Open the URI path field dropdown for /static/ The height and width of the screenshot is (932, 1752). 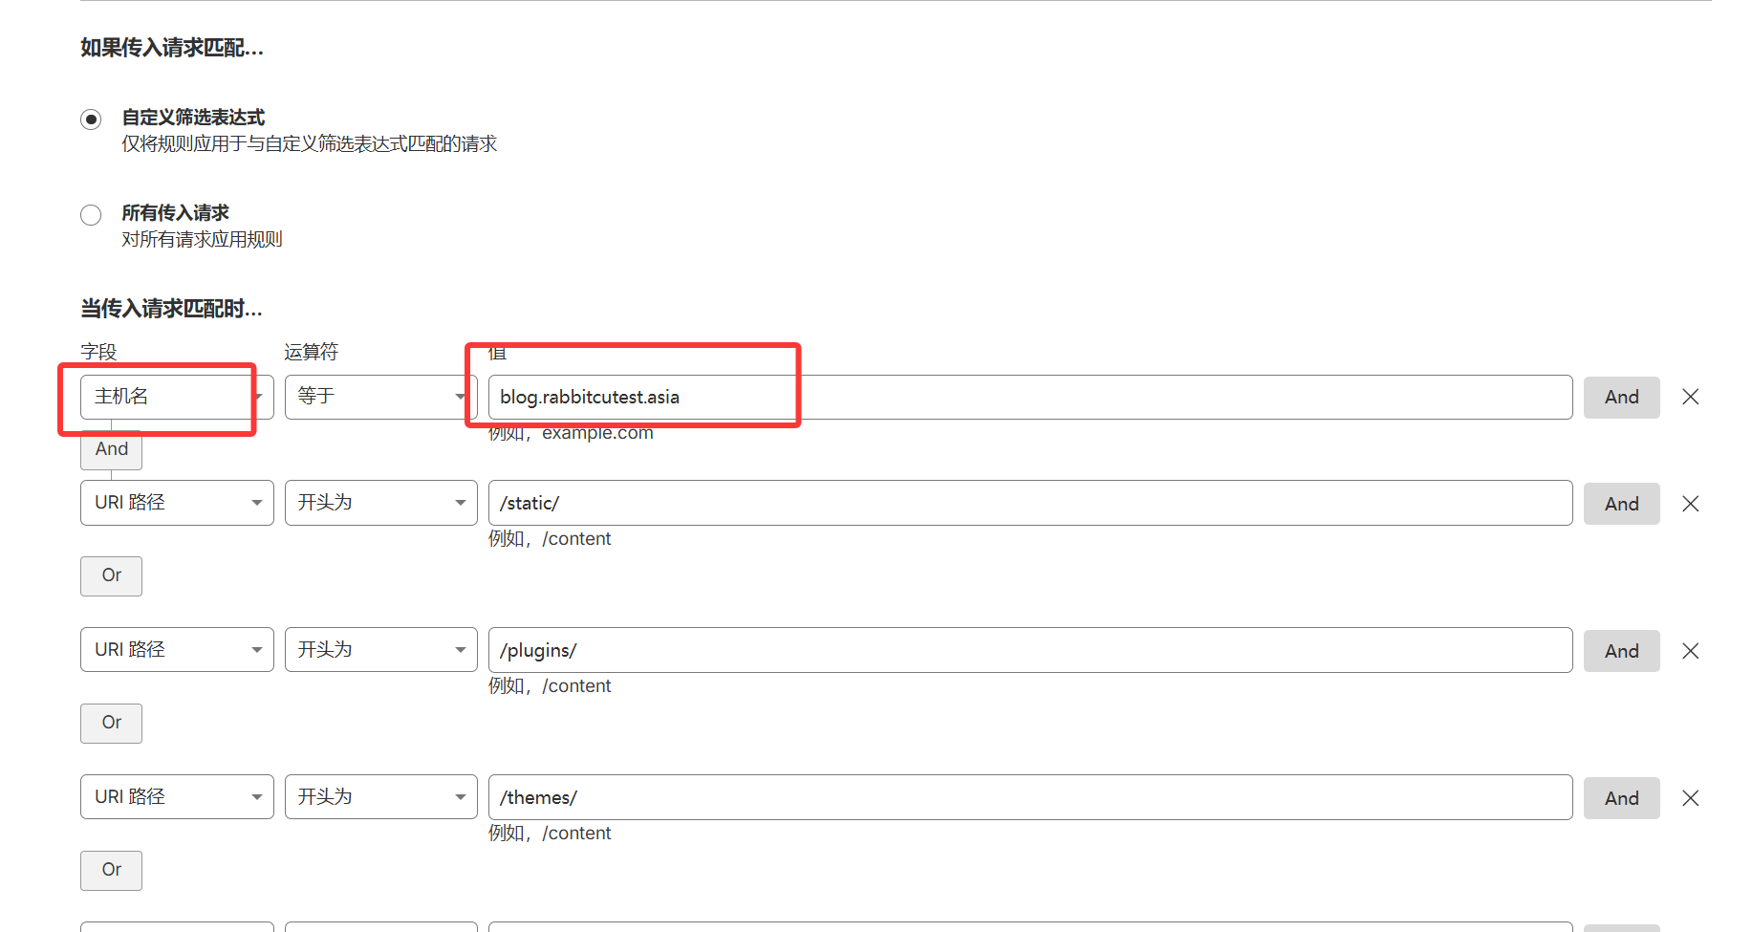(177, 503)
